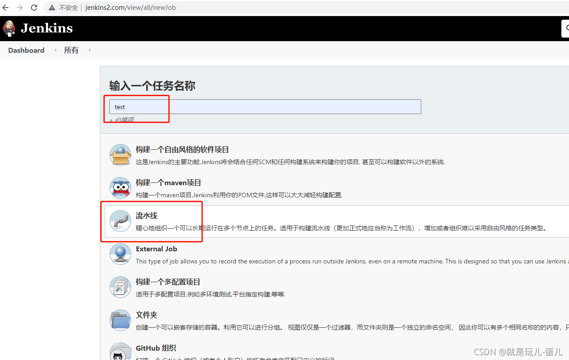Select the freestyle project box icon

pyautogui.click(x=120, y=155)
